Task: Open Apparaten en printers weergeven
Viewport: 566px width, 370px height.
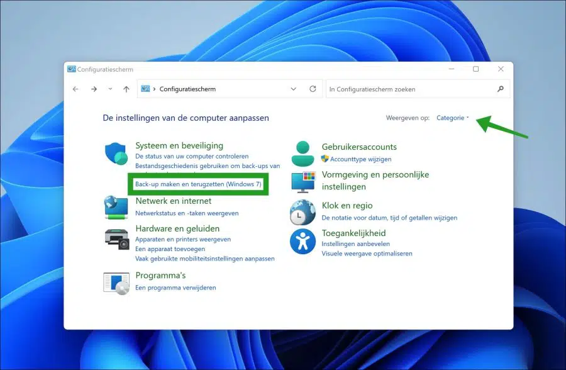Action: (x=183, y=239)
